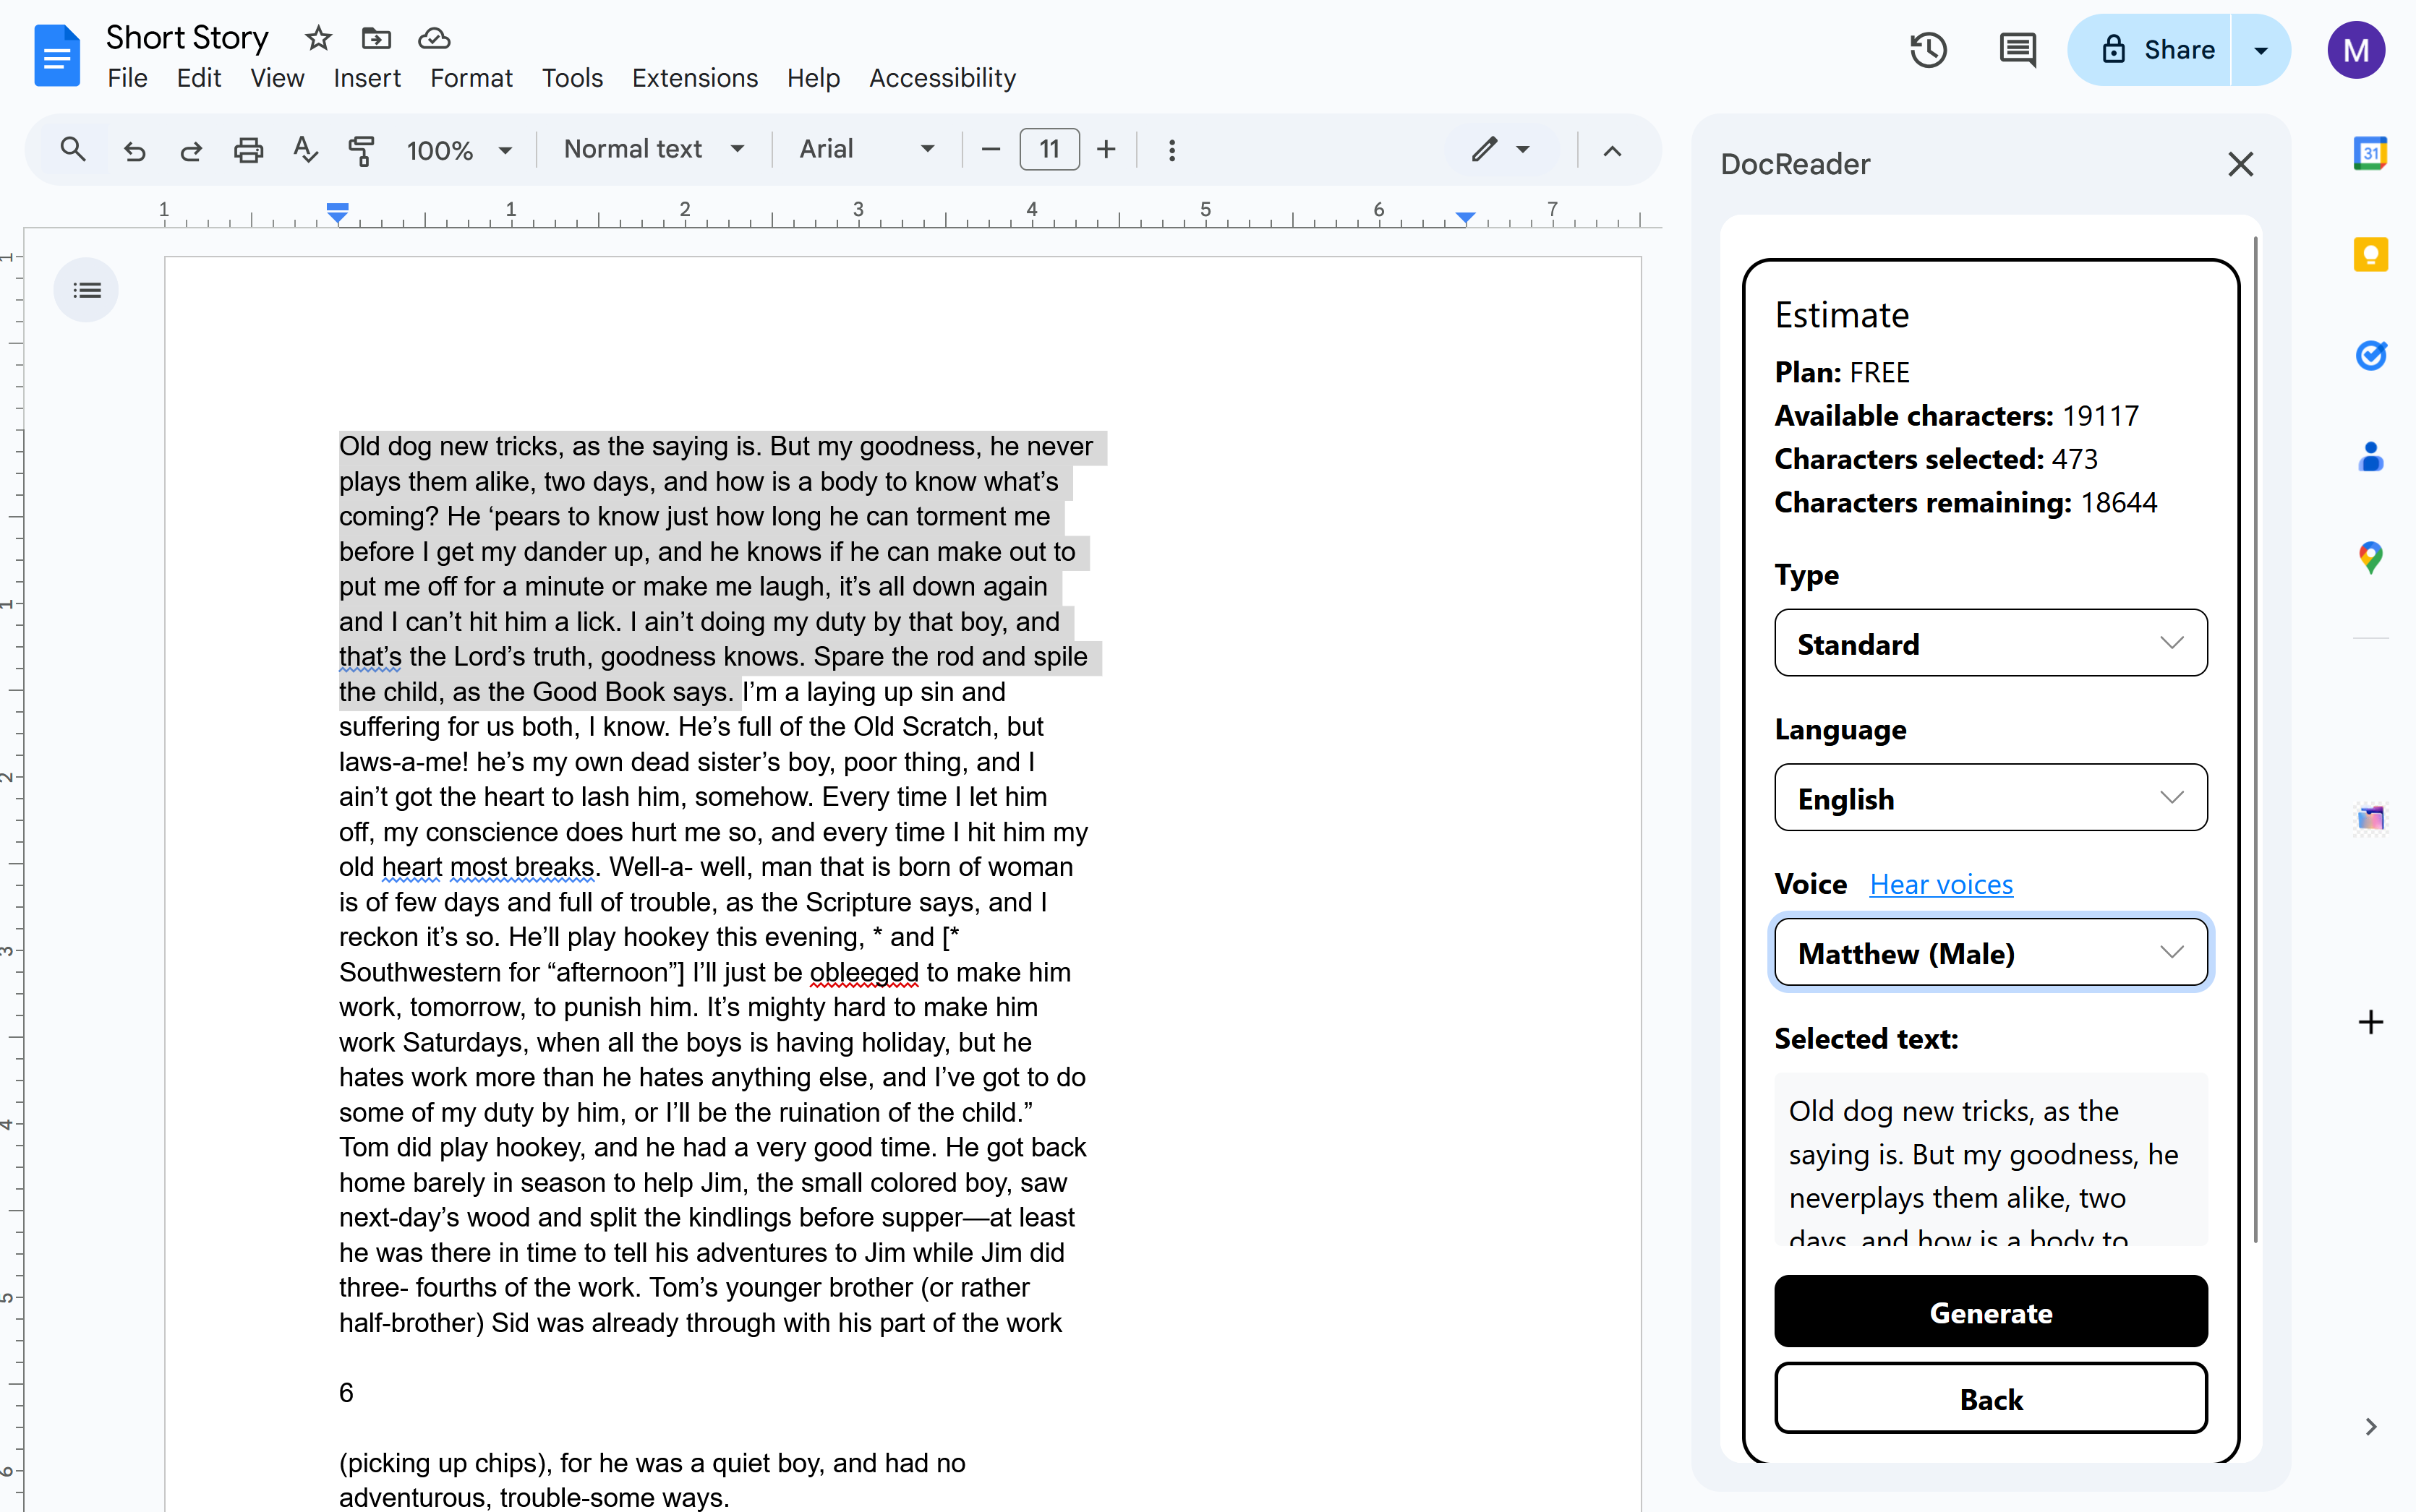Click the spelling and grammar check icon
The height and width of the screenshot is (1512, 2416).
[305, 150]
